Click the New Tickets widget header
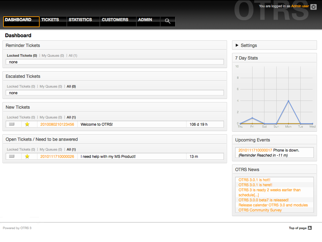Viewport: 322px width, 242px height. [x=114, y=107]
